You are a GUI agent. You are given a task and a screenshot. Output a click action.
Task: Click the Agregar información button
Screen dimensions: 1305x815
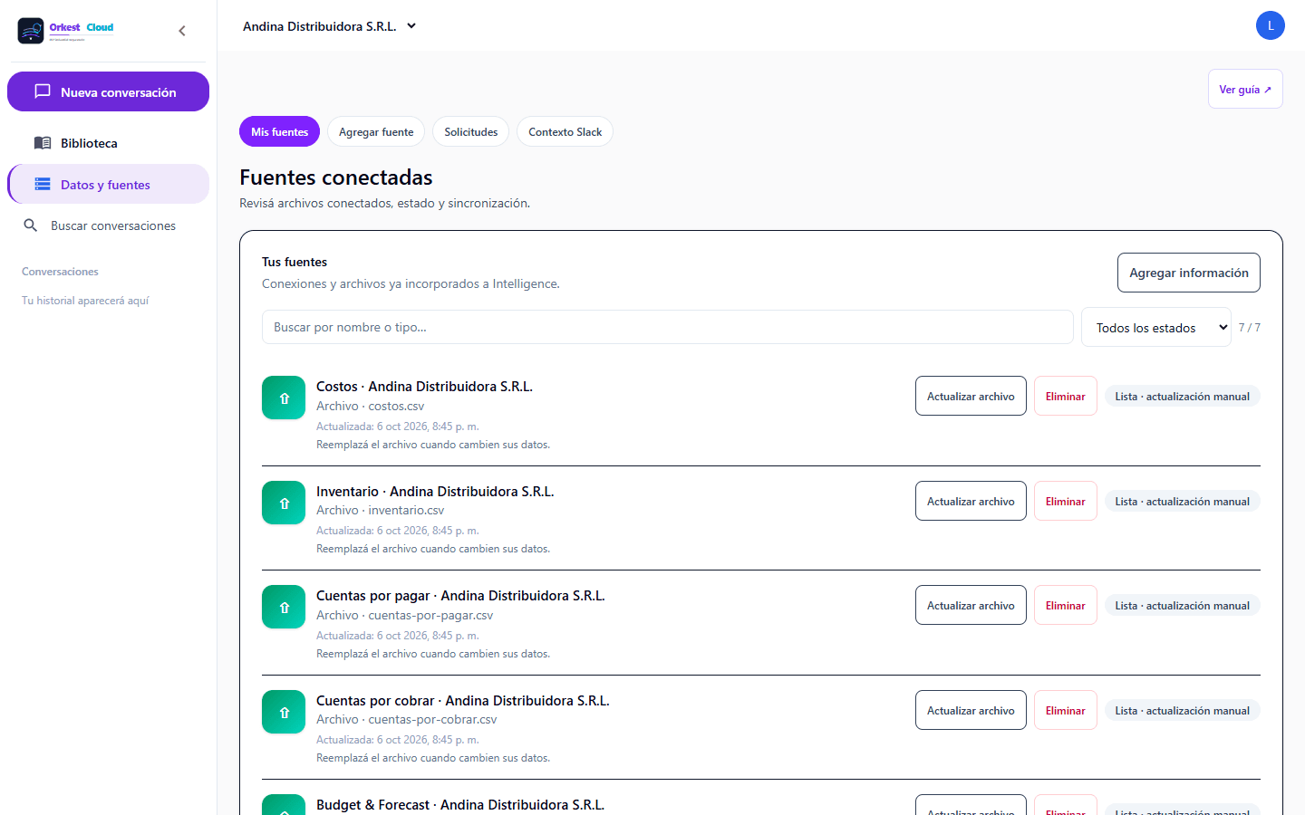[1189, 273]
